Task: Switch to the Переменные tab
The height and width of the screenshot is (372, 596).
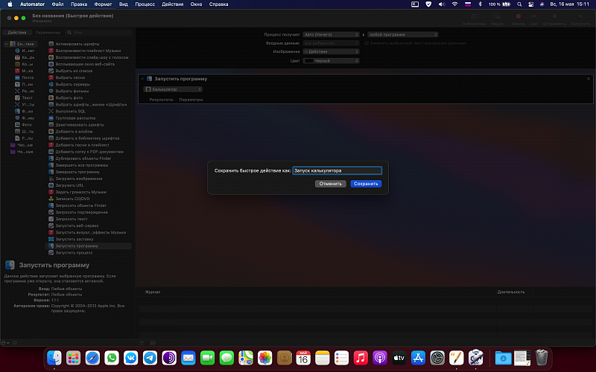Action: pos(48,33)
